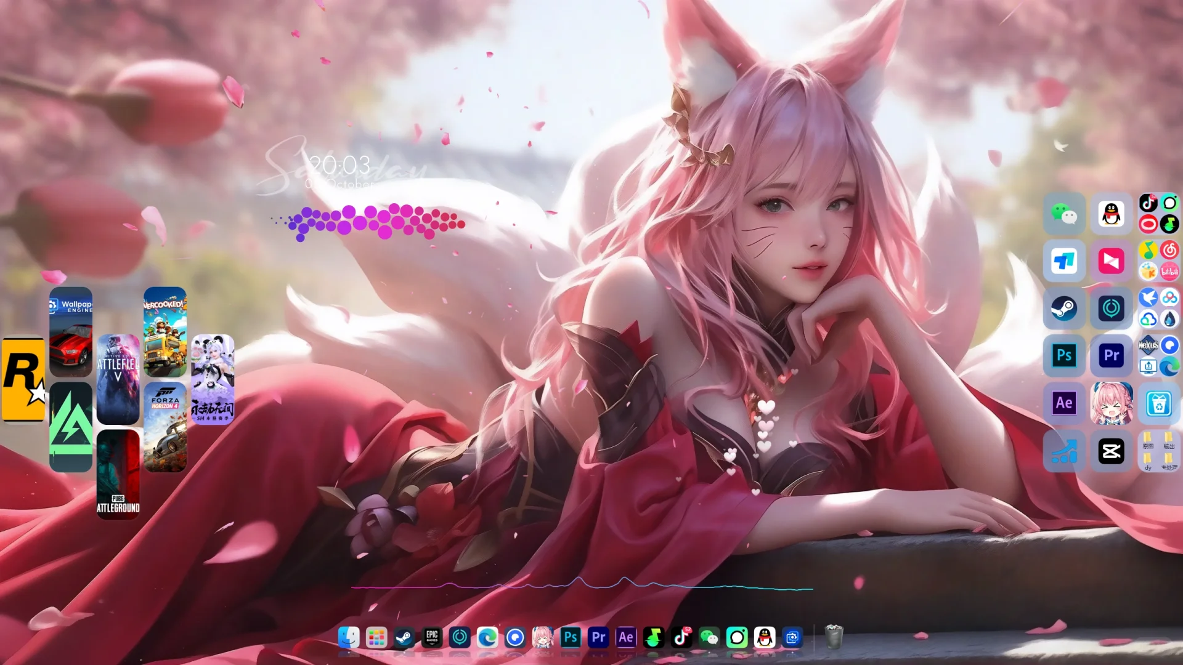The image size is (1183, 665).
Task: Launch Steam from the bottom dock
Action: tap(404, 637)
